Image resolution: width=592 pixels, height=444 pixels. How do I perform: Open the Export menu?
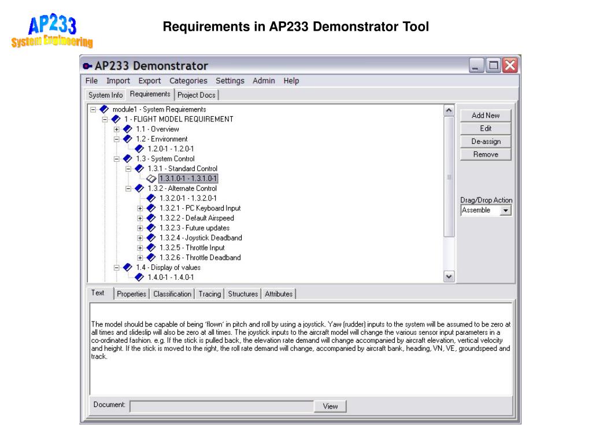click(x=150, y=81)
